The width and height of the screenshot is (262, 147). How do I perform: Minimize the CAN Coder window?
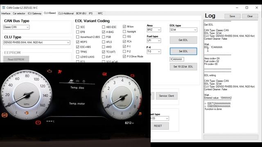point(237,8)
